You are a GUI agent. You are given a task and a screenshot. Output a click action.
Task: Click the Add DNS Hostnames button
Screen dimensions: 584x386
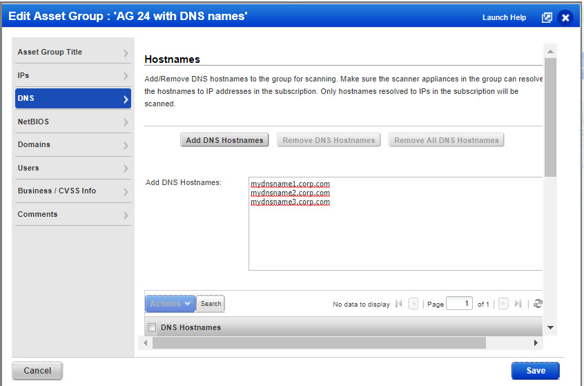pyautogui.click(x=224, y=140)
